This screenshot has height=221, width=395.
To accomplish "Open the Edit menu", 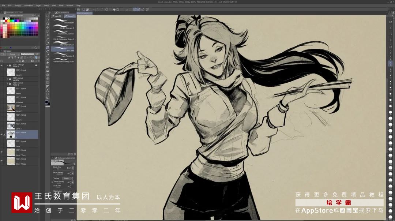I will [10, 5].
